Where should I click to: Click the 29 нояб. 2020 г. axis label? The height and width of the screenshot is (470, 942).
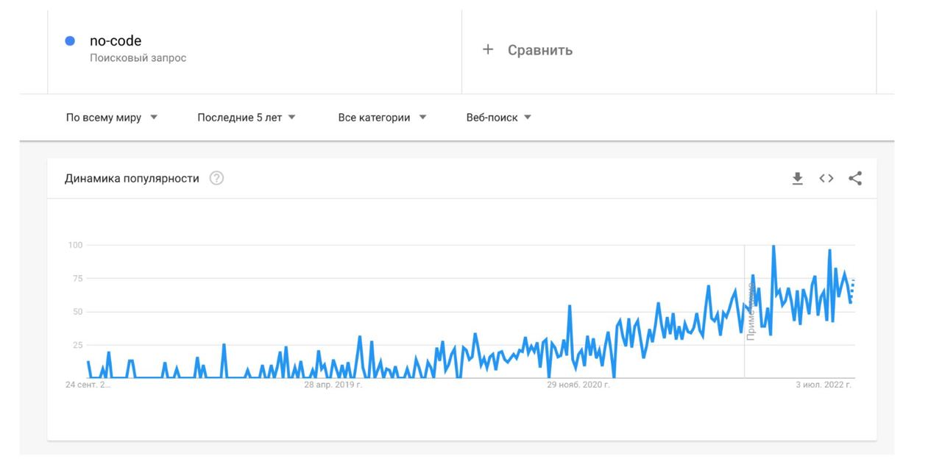pos(580,385)
